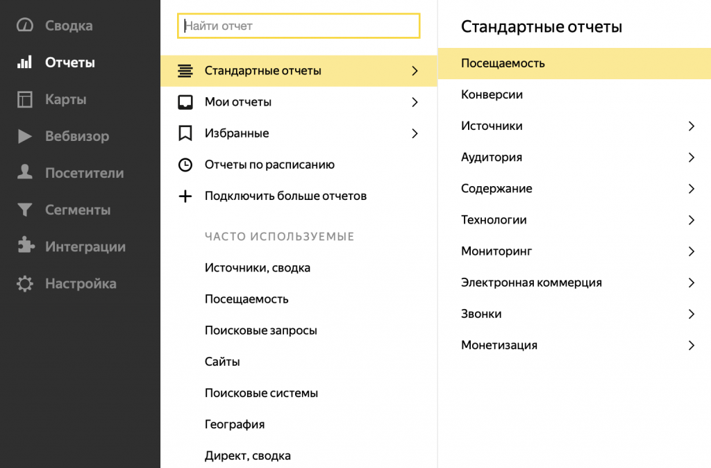Click the Отчеты bar chart icon
Screen dimensions: 711x468
coord(24,62)
